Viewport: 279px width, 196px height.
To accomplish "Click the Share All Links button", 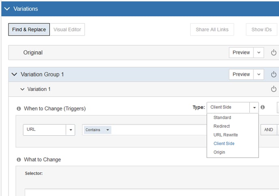I will [212, 30].
